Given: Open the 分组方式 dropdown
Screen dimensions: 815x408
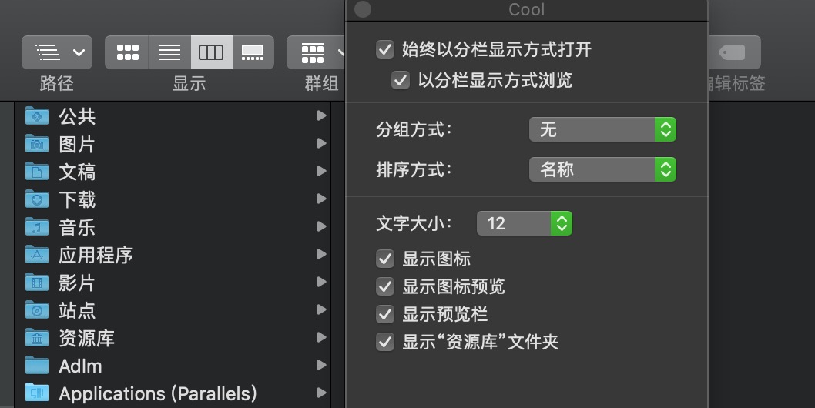Looking at the screenshot, I should (602, 129).
